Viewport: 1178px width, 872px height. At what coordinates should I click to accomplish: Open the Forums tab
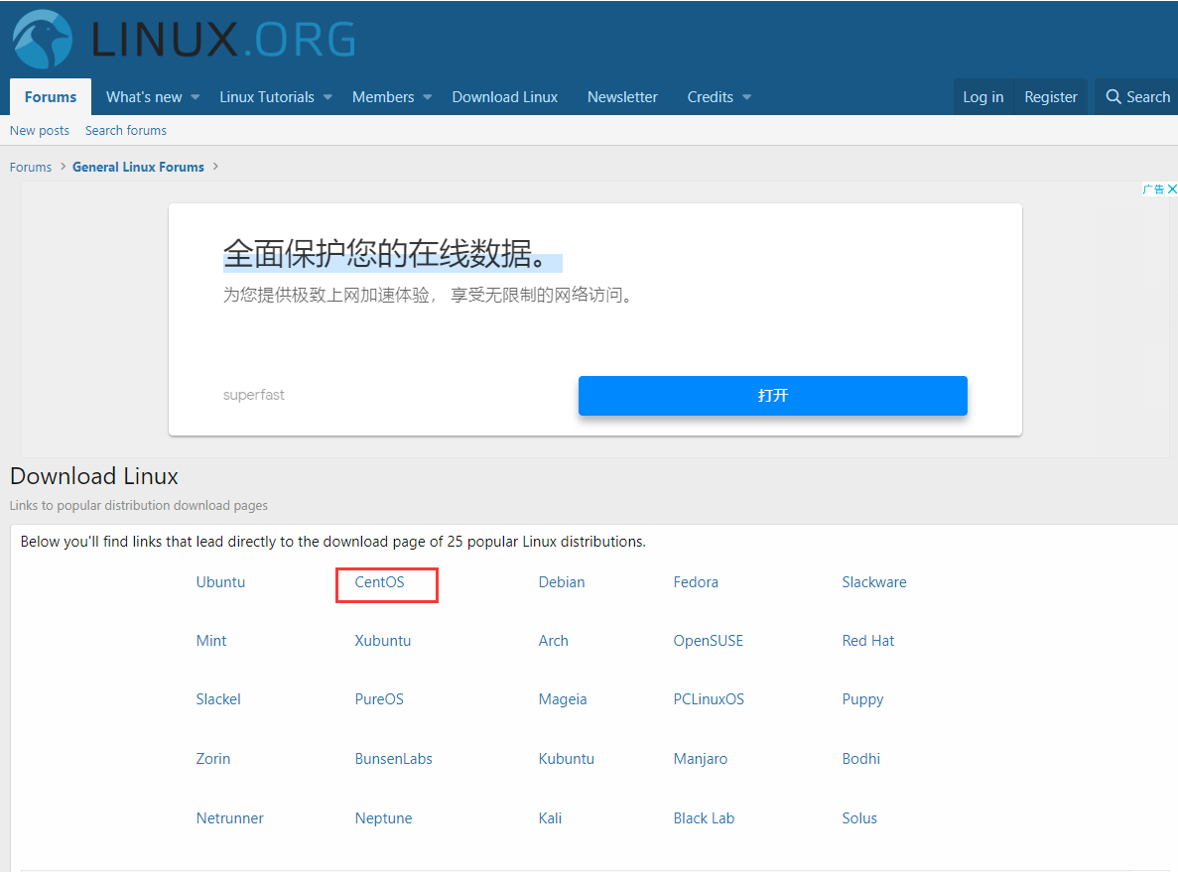pos(51,97)
